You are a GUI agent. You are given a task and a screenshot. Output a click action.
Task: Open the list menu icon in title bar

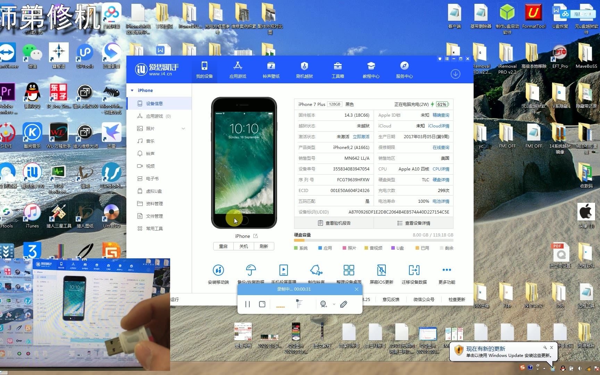pos(447,59)
